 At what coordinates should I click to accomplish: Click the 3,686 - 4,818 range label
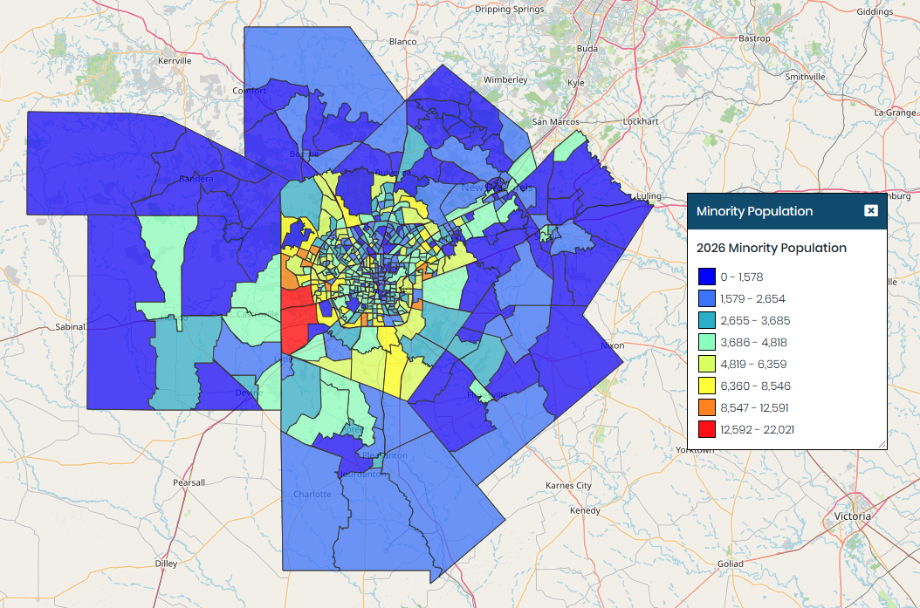click(754, 343)
